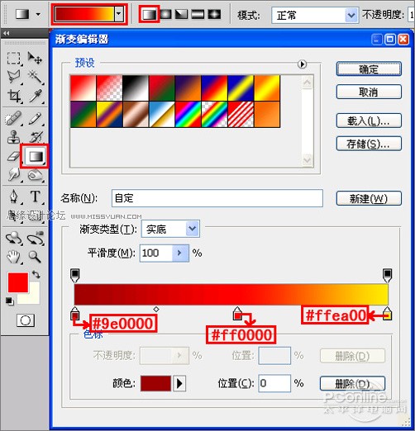Image resolution: width=415 pixels, height=431 pixels.
Task: Select the right opacity stop above bar
Action: 387,276
